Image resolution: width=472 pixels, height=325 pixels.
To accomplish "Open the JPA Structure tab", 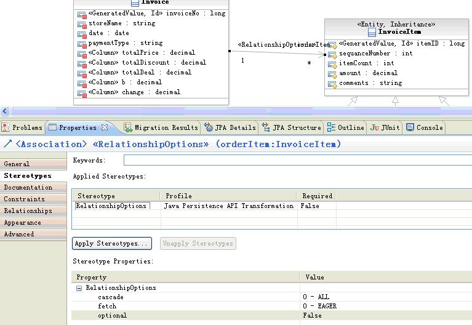I will pos(292,127).
